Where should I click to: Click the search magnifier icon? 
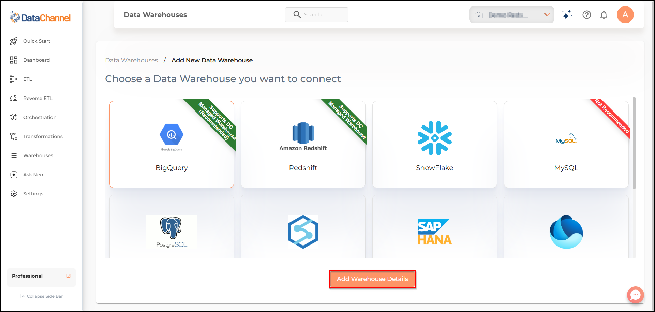(297, 15)
